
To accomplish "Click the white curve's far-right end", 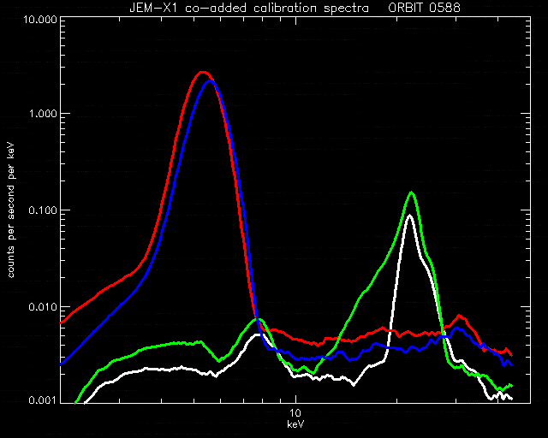I will coord(511,398).
